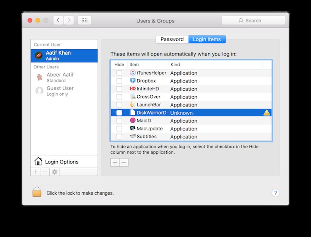Click the Hide column header

point(119,65)
